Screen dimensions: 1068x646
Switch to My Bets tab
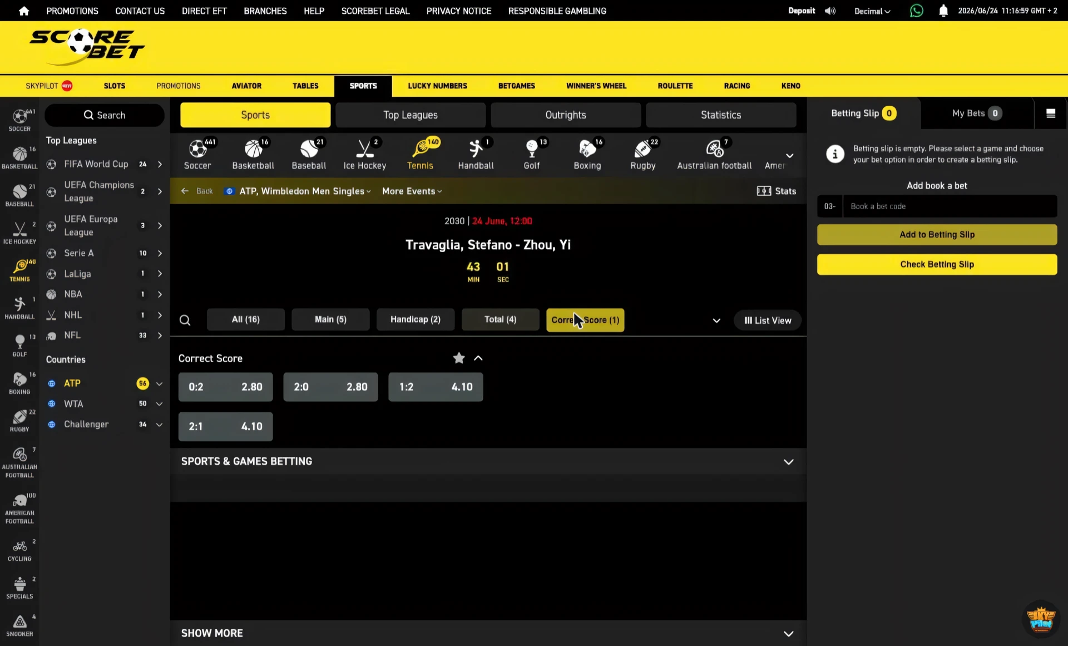click(977, 114)
